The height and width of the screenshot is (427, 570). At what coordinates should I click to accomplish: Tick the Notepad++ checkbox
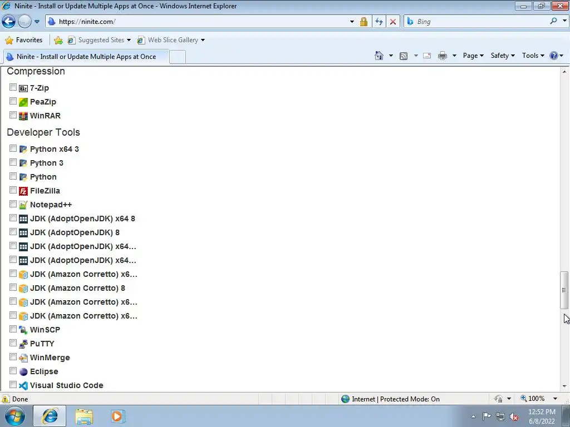13,204
